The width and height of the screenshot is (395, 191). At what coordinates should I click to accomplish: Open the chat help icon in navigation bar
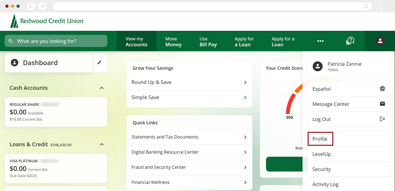tap(350, 40)
